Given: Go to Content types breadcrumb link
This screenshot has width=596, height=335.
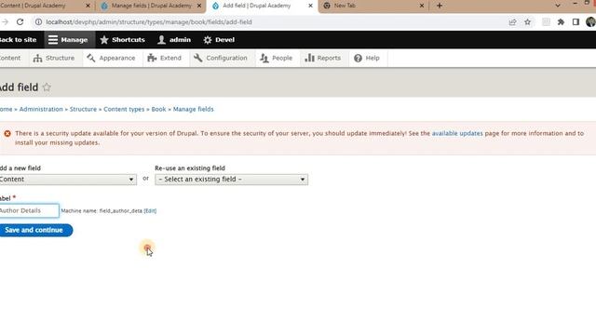Looking at the screenshot, I should coord(124,110).
